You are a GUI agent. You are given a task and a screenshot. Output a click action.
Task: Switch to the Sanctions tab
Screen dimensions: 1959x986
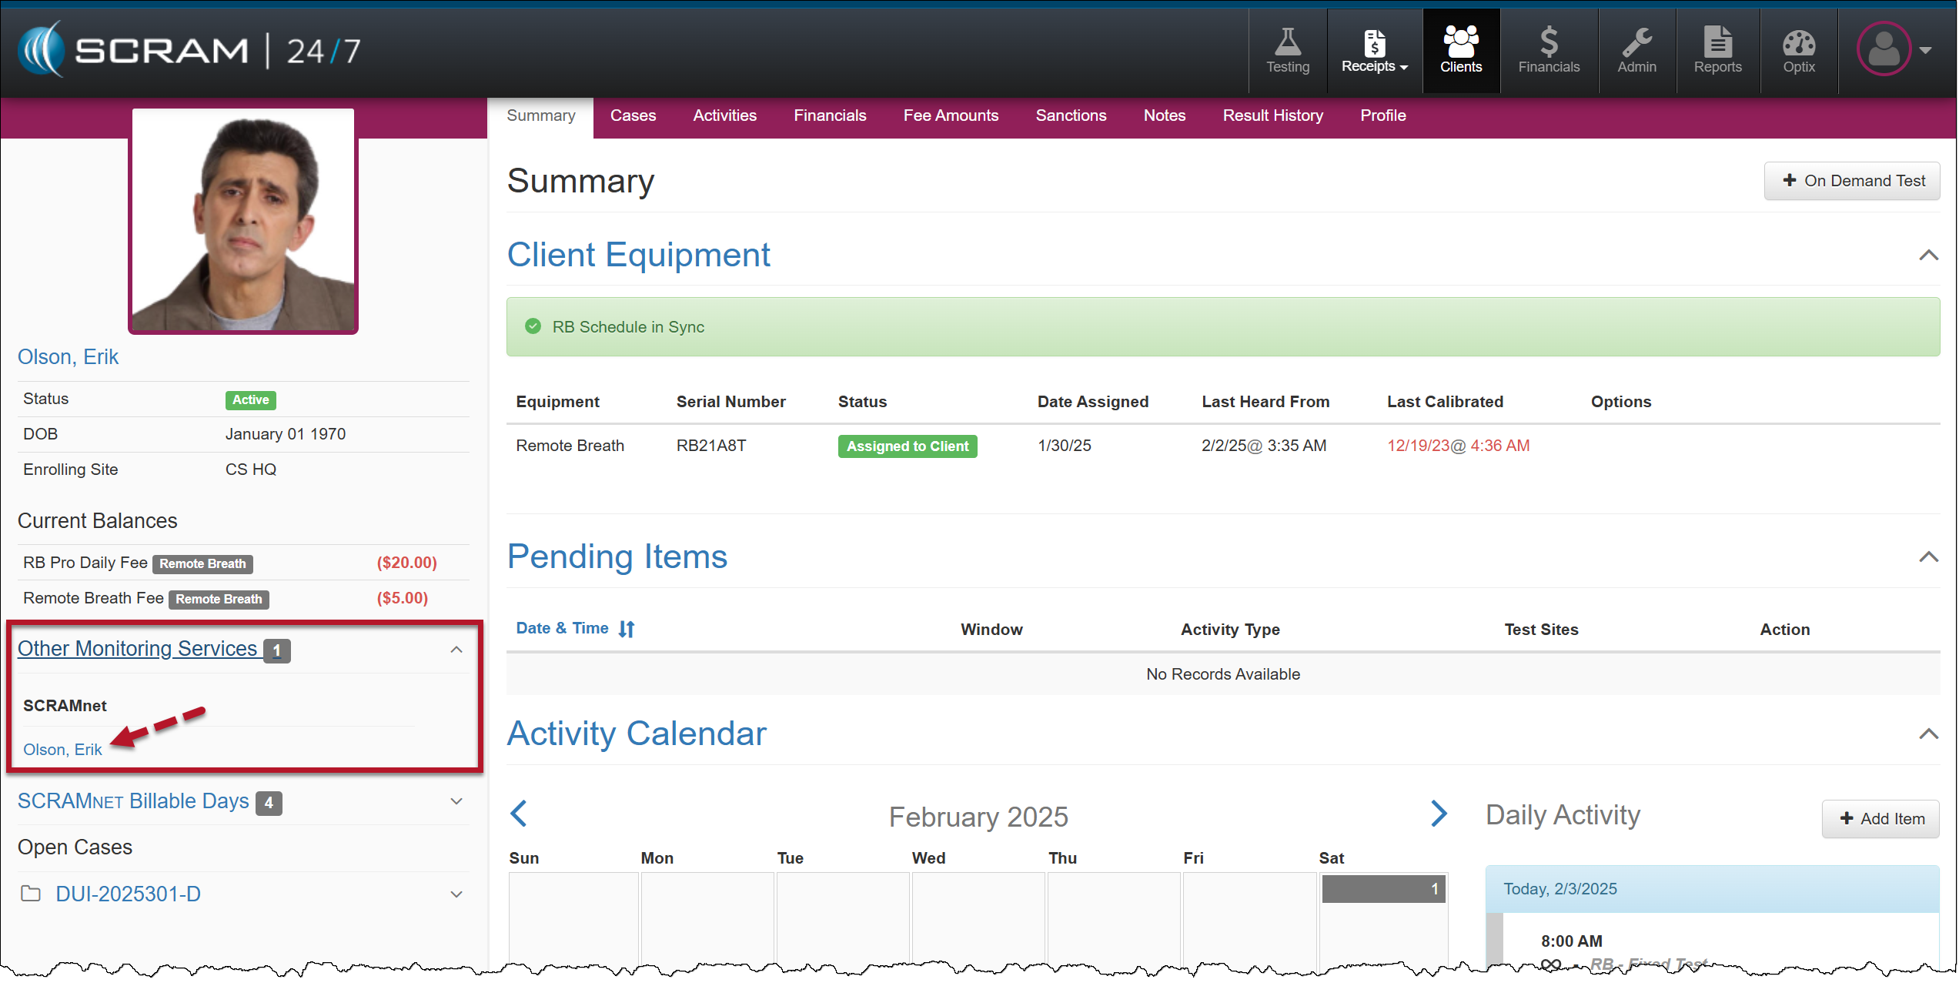pos(1070,115)
